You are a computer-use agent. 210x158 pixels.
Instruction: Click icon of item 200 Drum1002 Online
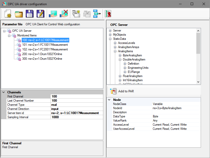pyautogui.click(x=19, y=54)
